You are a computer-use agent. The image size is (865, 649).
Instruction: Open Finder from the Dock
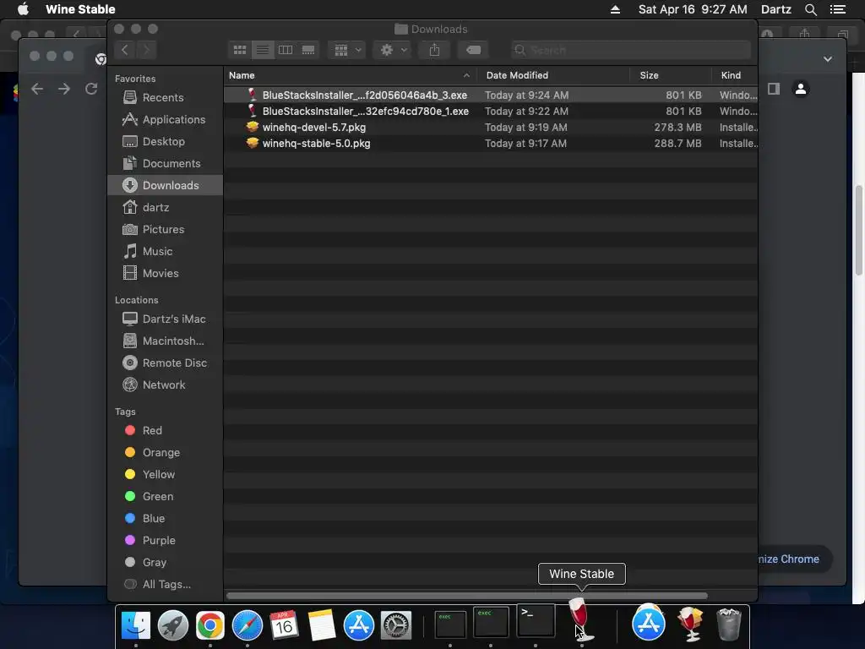(x=136, y=625)
